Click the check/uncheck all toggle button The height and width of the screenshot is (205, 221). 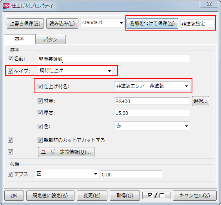(x=156, y=196)
